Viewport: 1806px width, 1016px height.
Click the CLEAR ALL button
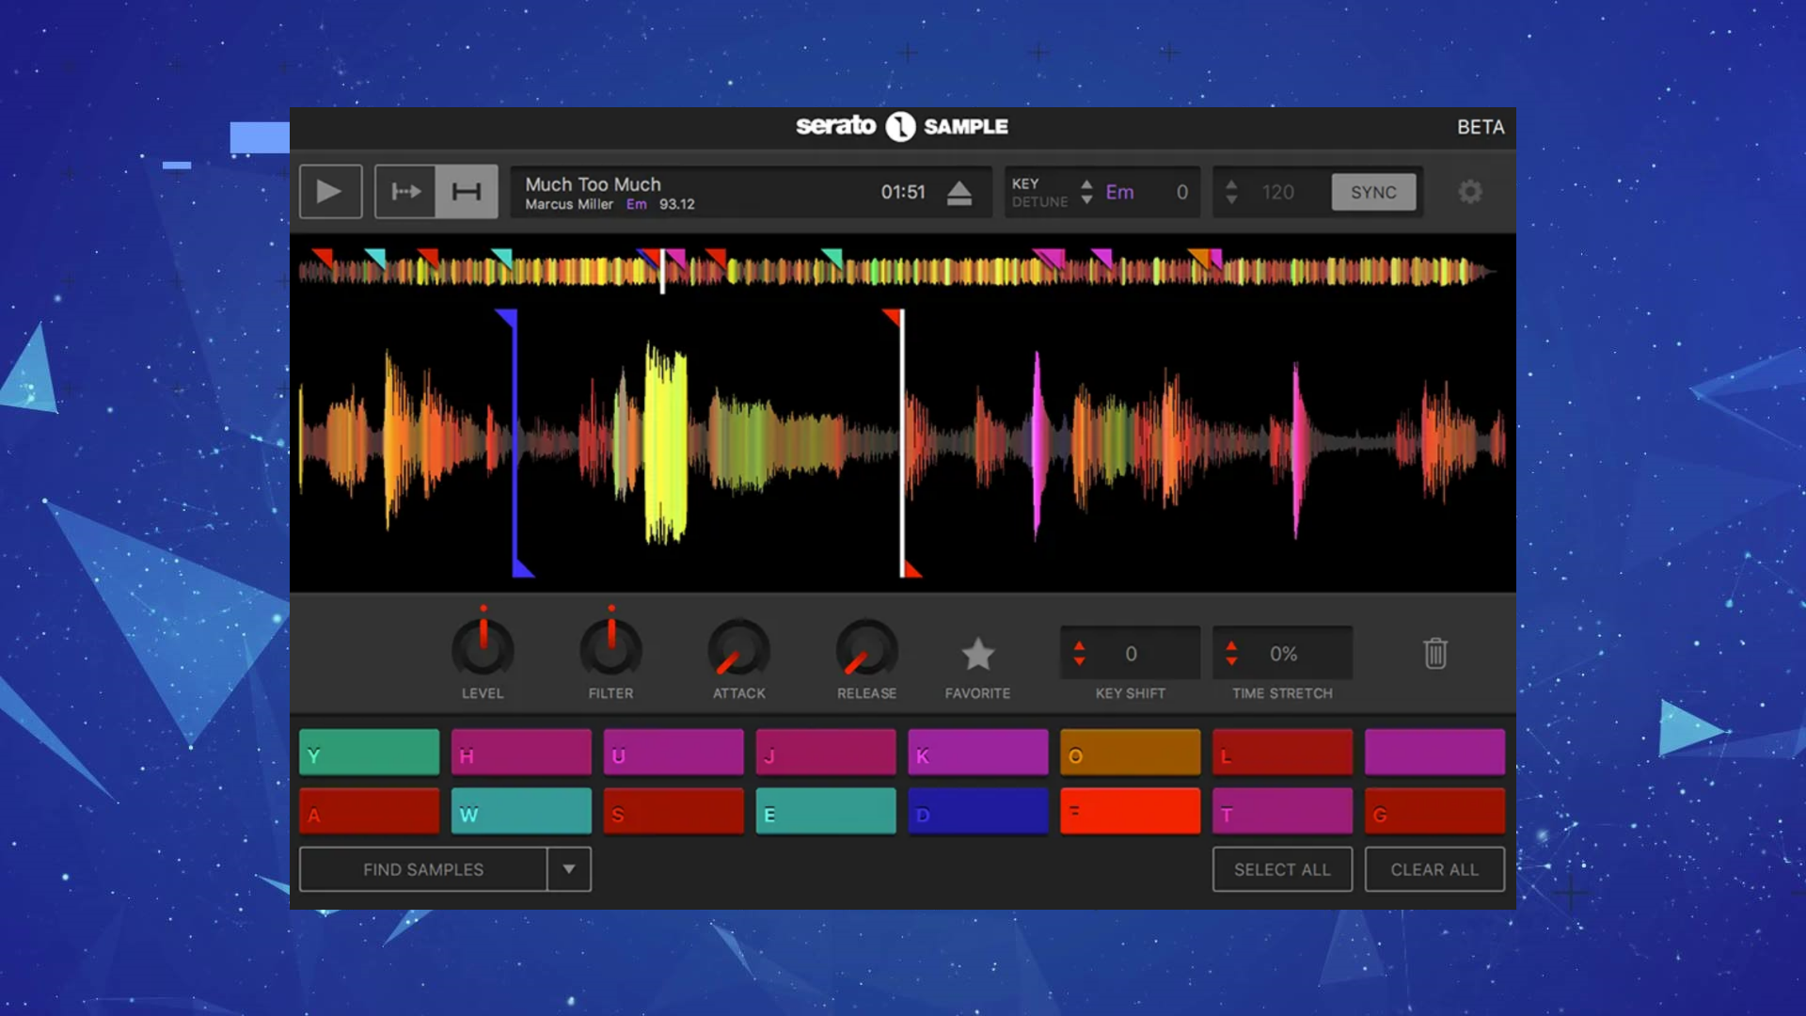pyautogui.click(x=1434, y=869)
